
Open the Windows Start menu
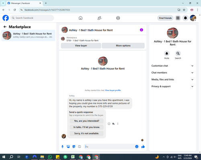[4, 157]
